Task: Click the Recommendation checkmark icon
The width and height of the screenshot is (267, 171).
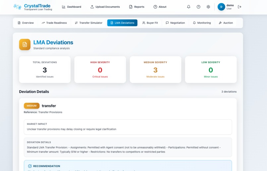Action: point(30,166)
